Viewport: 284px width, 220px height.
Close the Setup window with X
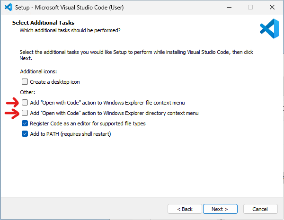[272, 7]
